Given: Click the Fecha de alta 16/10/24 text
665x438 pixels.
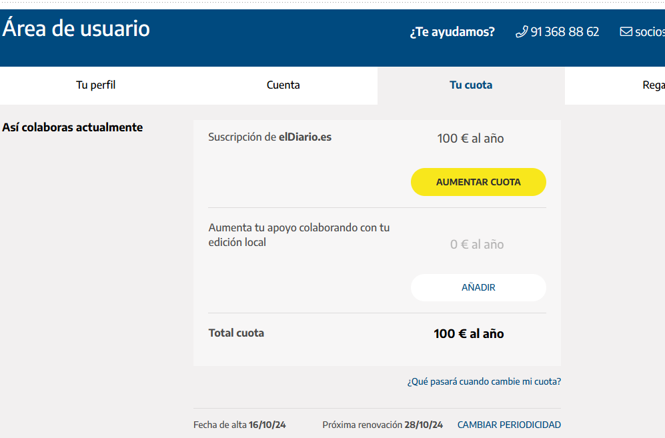Looking at the screenshot, I should coord(239,425).
